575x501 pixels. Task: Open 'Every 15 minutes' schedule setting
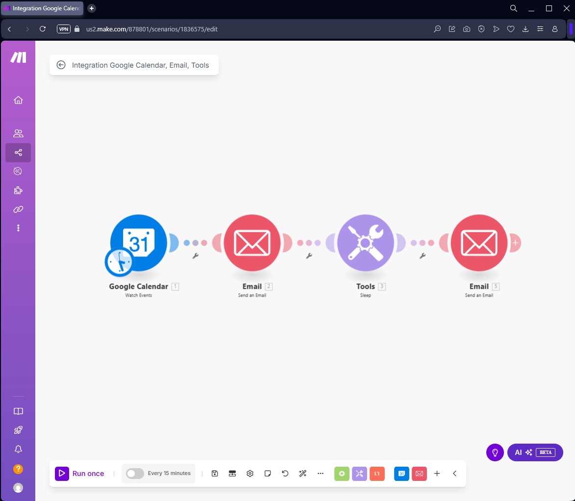click(x=169, y=474)
